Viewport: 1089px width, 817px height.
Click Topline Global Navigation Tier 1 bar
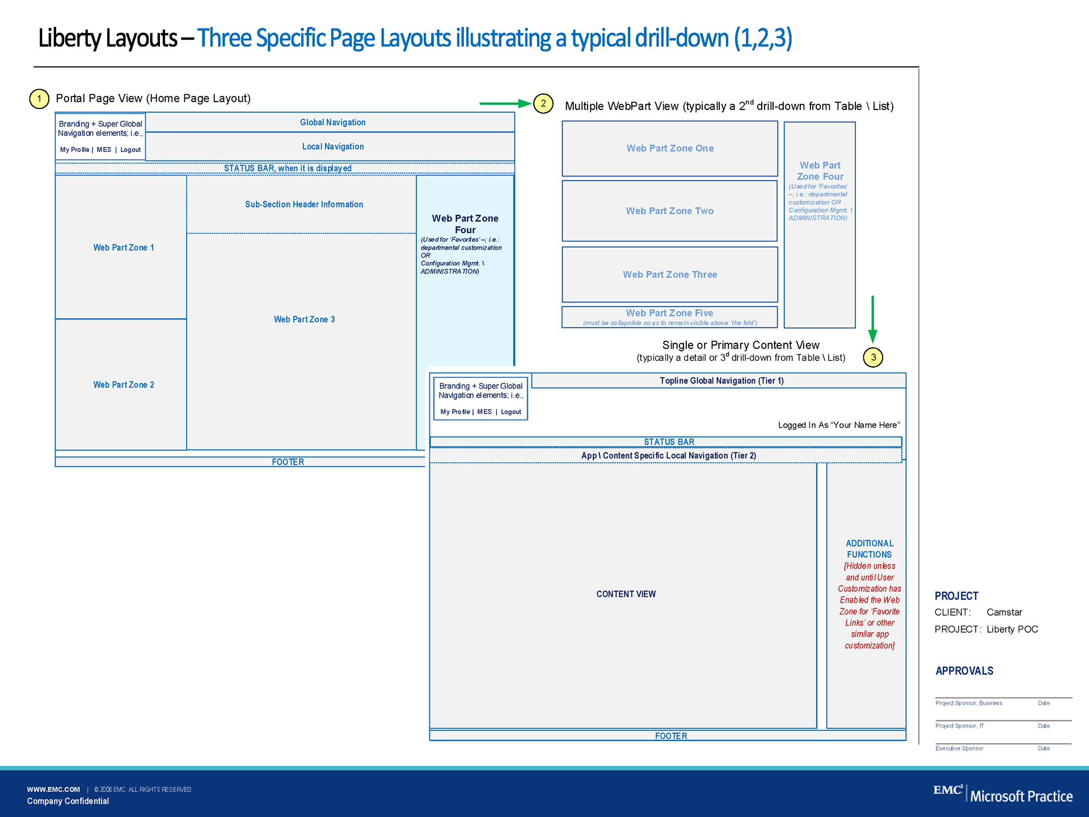pos(721,381)
